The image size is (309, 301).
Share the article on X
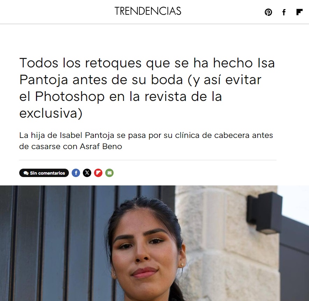click(87, 173)
